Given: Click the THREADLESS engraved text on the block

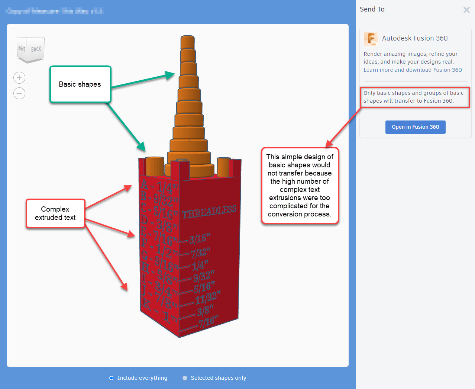Looking at the screenshot, I should point(210,210).
